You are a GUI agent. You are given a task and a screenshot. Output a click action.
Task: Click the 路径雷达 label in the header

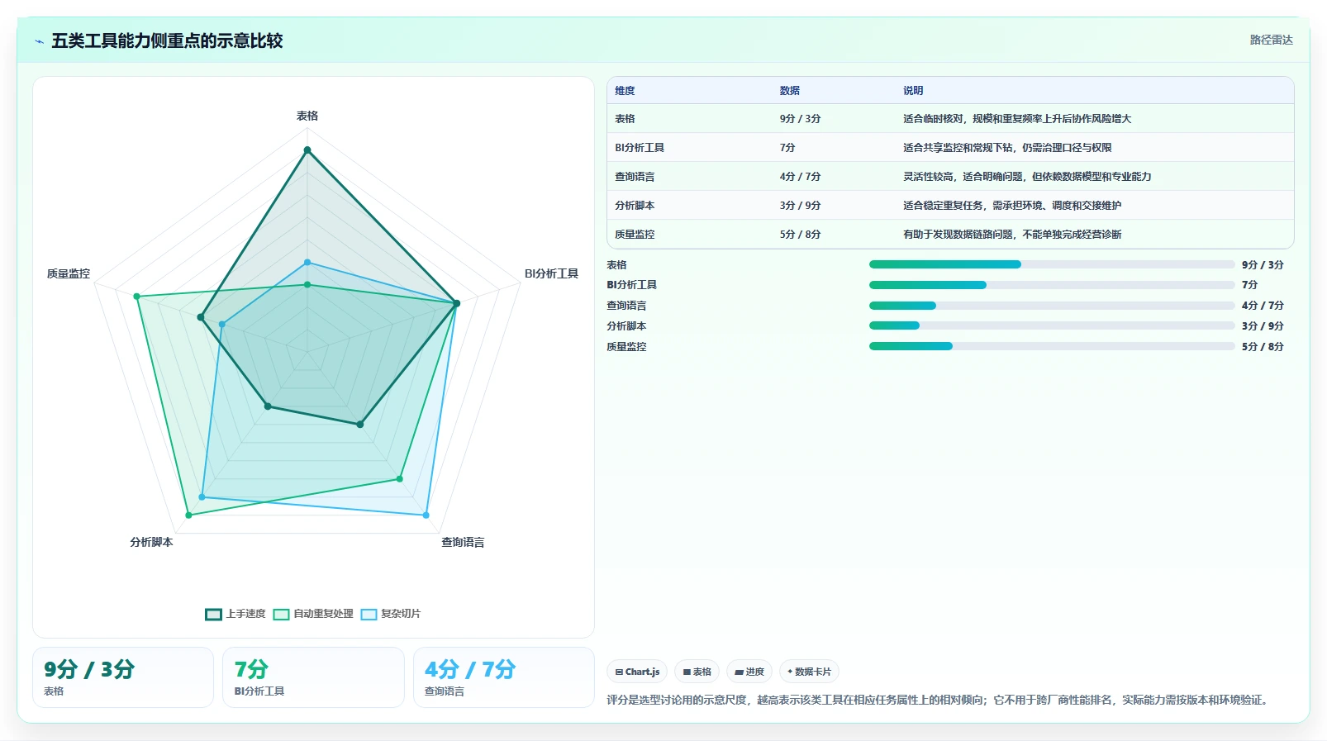click(x=1271, y=40)
